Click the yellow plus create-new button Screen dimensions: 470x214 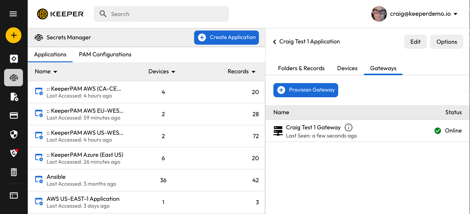14,35
